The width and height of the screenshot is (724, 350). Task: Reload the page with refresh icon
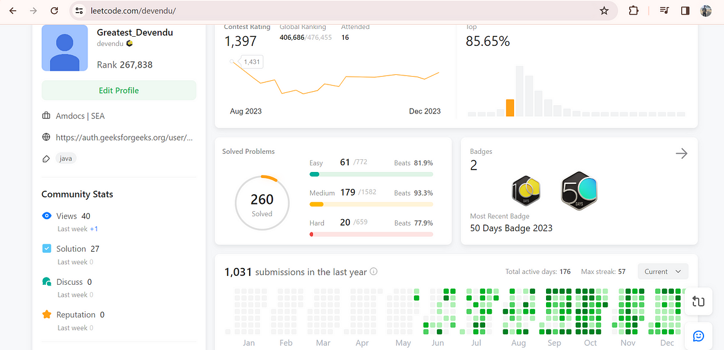(x=54, y=11)
